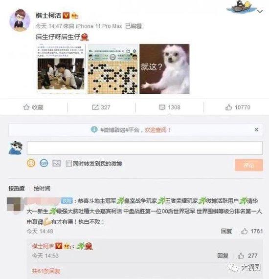Sort comments by 按时间

(x=42, y=189)
